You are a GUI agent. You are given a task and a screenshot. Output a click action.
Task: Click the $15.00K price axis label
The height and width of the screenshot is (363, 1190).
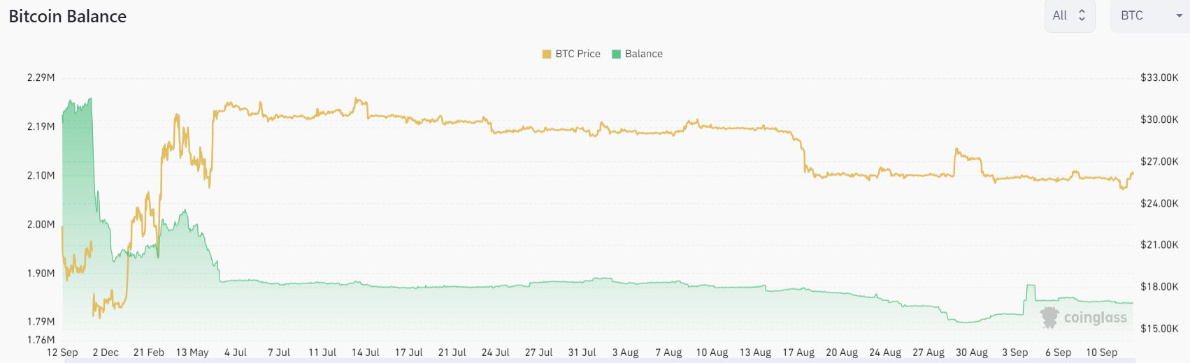click(1159, 328)
